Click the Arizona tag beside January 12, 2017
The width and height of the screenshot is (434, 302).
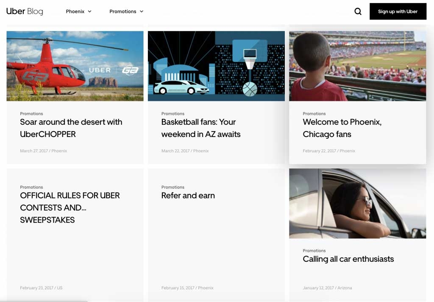point(345,288)
